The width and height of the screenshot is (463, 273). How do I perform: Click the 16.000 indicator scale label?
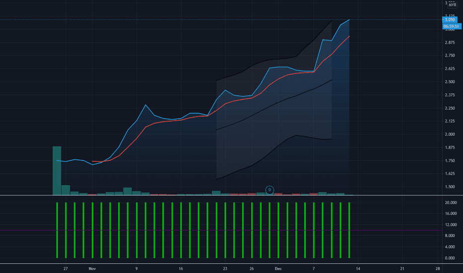click(x=451, y=213)
